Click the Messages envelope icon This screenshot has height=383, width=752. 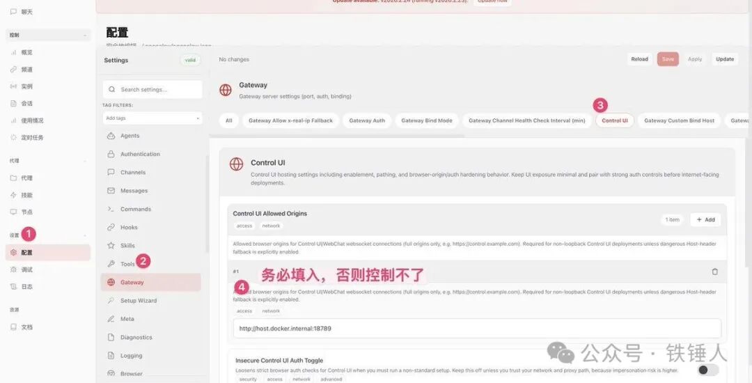pyautogui.click(x=111, y=191)
